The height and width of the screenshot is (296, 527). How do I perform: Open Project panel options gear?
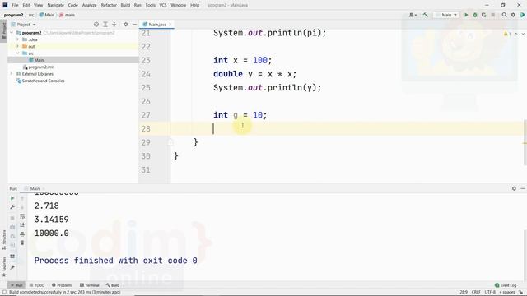point(125,25)
